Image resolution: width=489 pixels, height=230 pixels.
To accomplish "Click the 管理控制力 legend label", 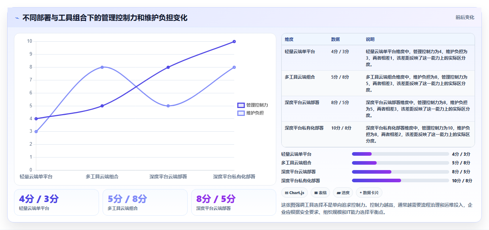I will [x=257, y=105].
